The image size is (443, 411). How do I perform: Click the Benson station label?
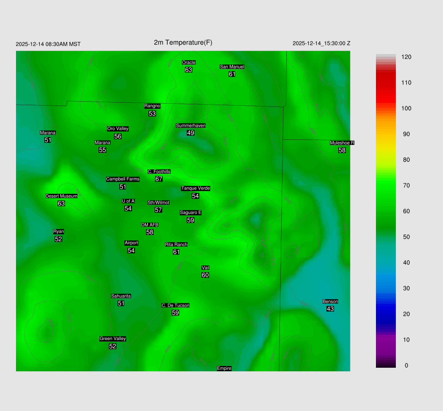coord(330,301)
